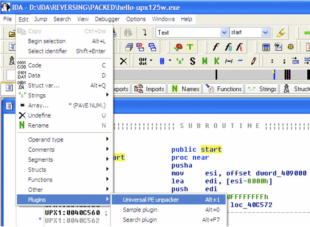Click the black X undefine toolbar icon

(x=124, y=61)
